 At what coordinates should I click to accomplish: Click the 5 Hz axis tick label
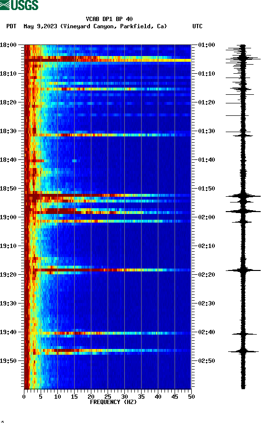pyautogui.click(x=41, y=397)
